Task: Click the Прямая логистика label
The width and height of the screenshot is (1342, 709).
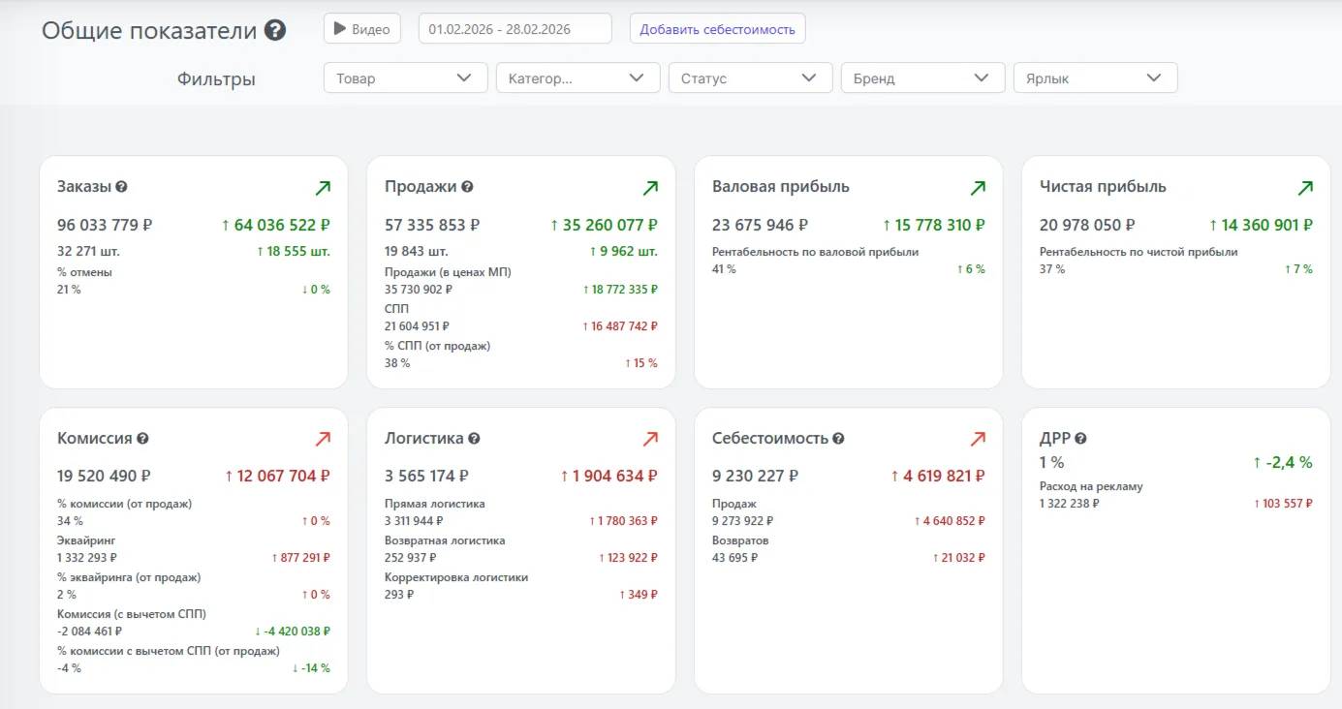Action: [435, 504]
